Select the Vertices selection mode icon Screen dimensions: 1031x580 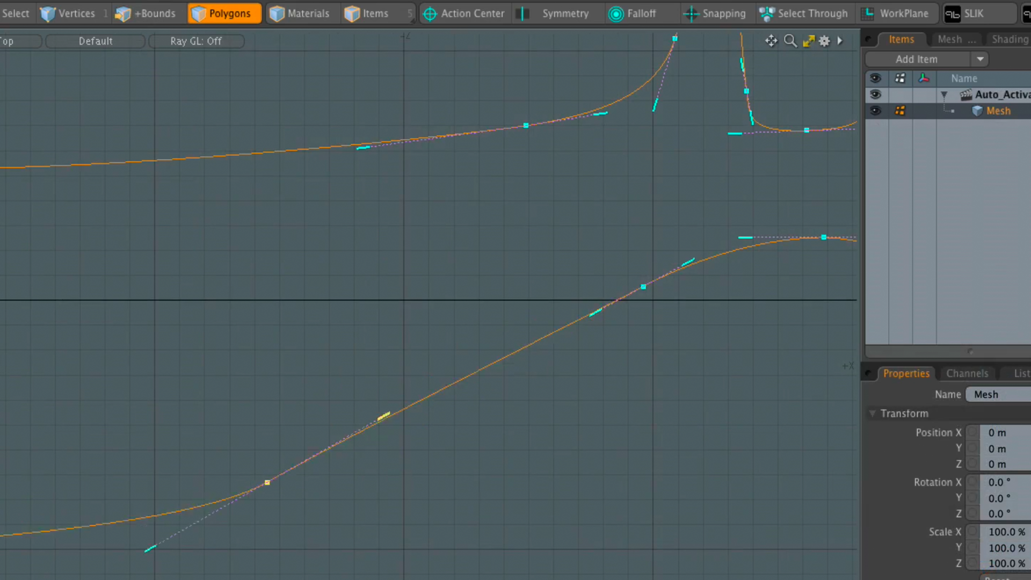click(47, 13)
